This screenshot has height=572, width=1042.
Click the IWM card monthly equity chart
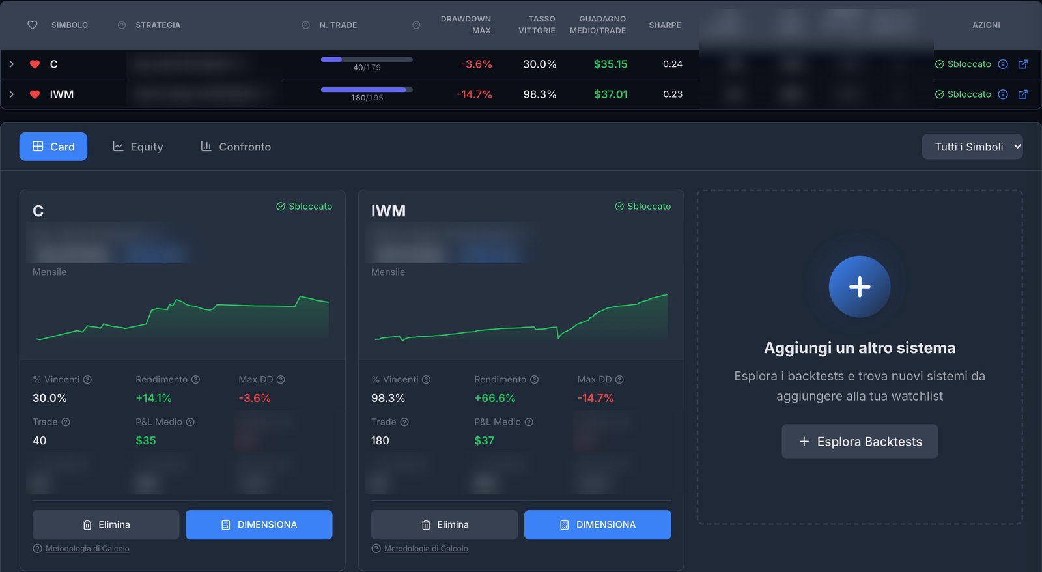click(x=521, y=317)
